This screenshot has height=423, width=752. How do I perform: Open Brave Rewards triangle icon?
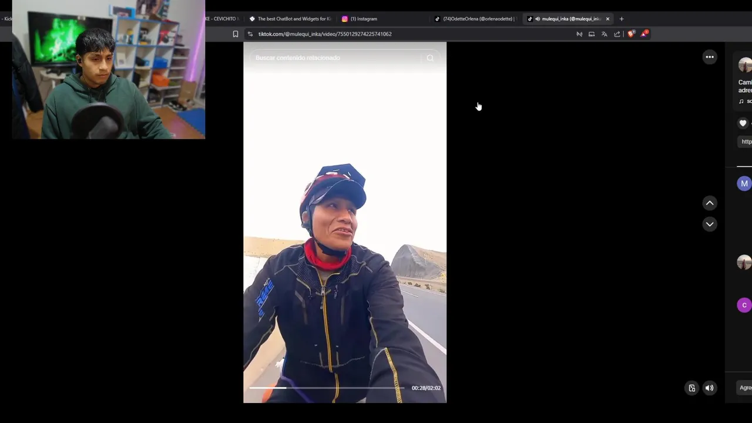[x=644, y=33]
